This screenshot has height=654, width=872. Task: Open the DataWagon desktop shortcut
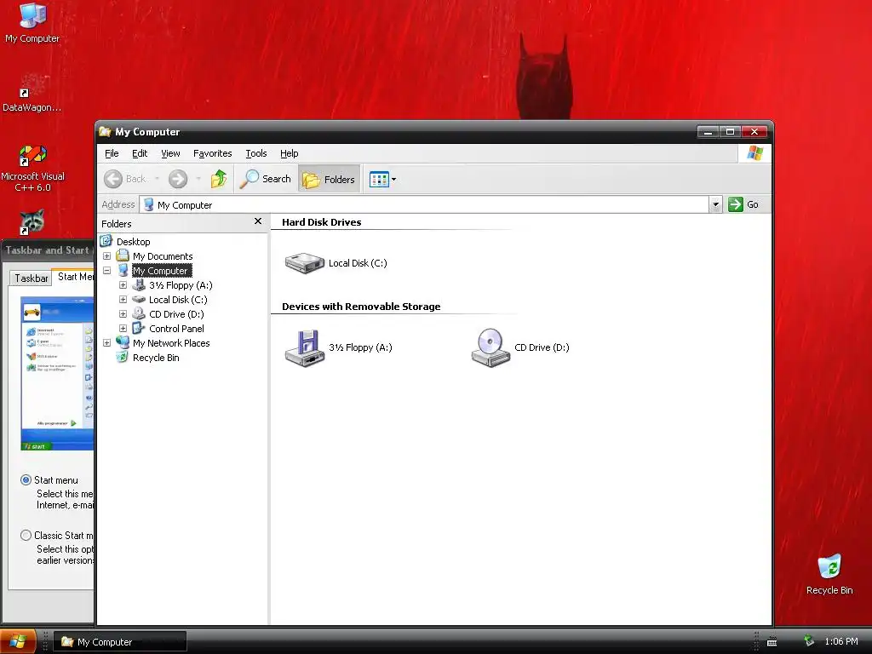(32, 92)
